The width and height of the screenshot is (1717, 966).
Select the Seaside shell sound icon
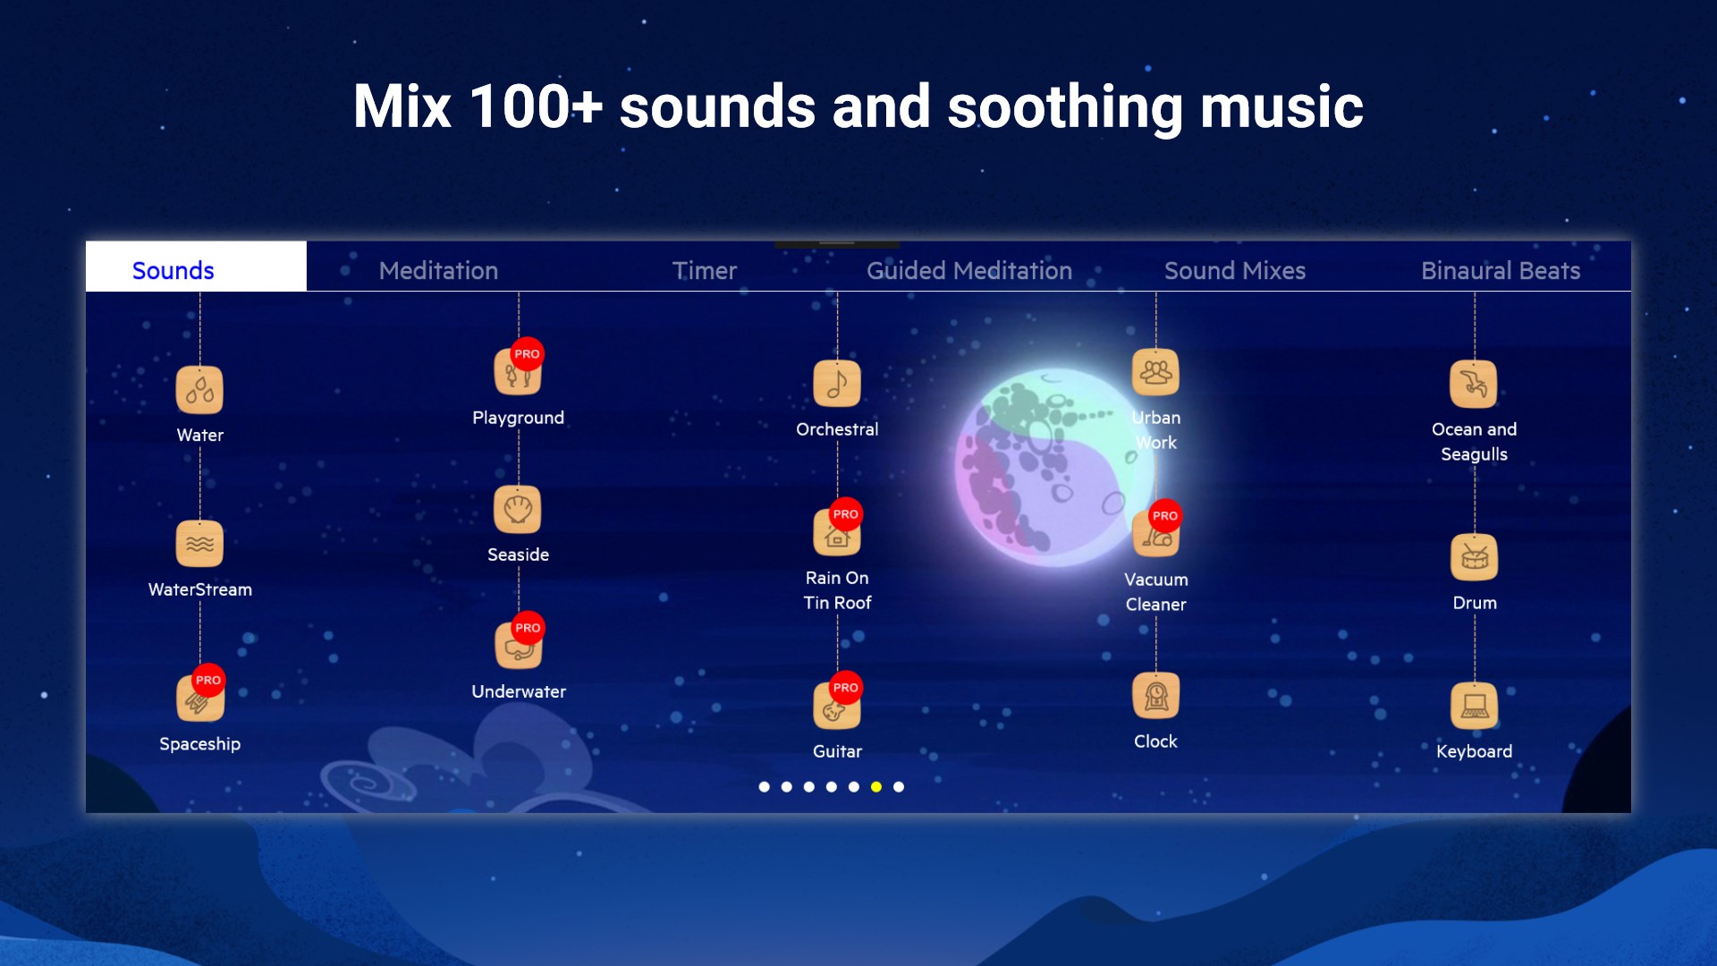pyautogui.click(x=518, y=510)
